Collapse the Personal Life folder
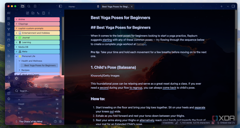 (16, 56)
